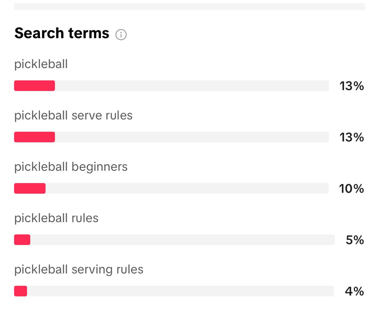The height and width of the screenshot is (316, 379).
Task: Click the 'pickleball' search term
Action: 41,64
